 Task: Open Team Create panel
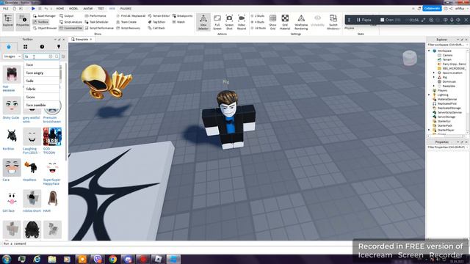point(126,22)
